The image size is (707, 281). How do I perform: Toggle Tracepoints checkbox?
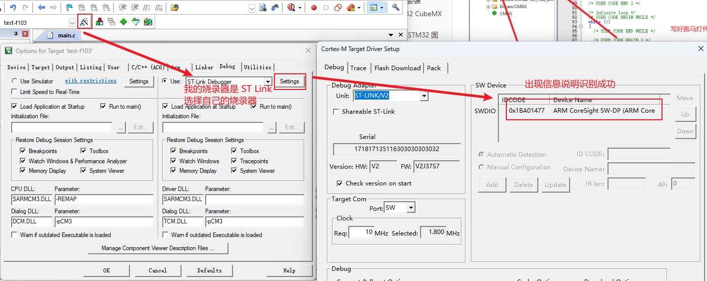click(x=234, y=161)
